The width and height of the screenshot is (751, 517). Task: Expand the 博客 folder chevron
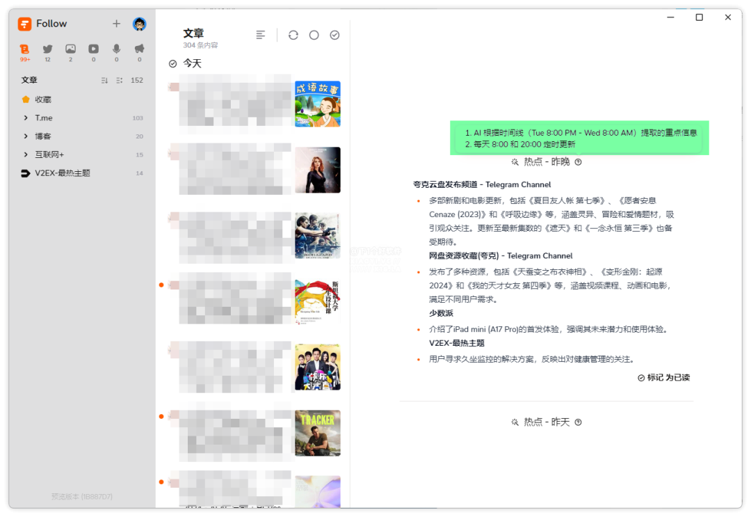coord(26,136)
